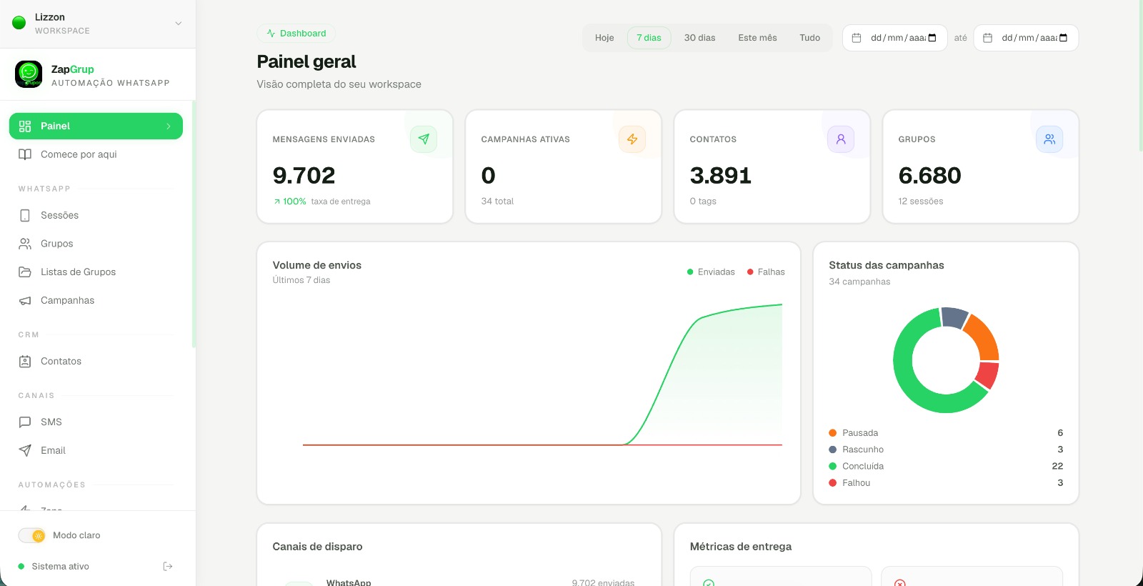Click the Comece por aqui book icon
Viewport: 1143px width, 586px height.
(x=25, y=154)
